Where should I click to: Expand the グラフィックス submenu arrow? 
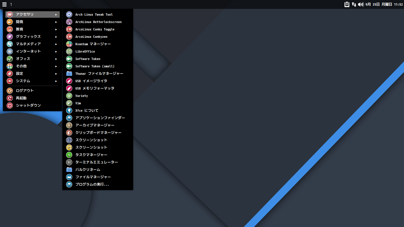pos(56,37)
